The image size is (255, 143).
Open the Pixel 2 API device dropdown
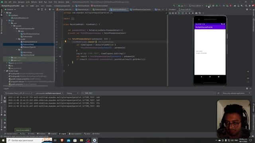pyautogui.click(x=196, y=6)
